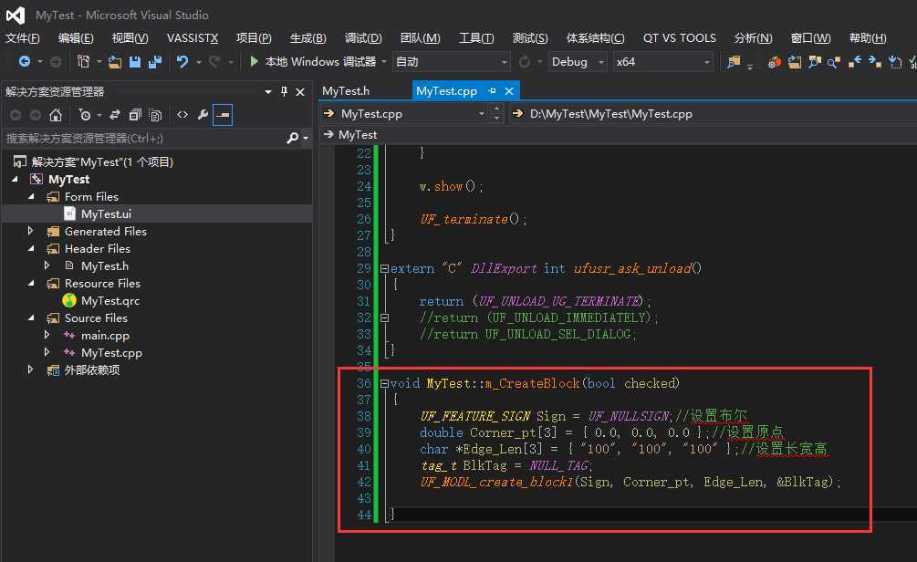Click the VA go to implementation icon
This screenshot has width=917, height=562.
pyautogui.click(x=895, y=62)
